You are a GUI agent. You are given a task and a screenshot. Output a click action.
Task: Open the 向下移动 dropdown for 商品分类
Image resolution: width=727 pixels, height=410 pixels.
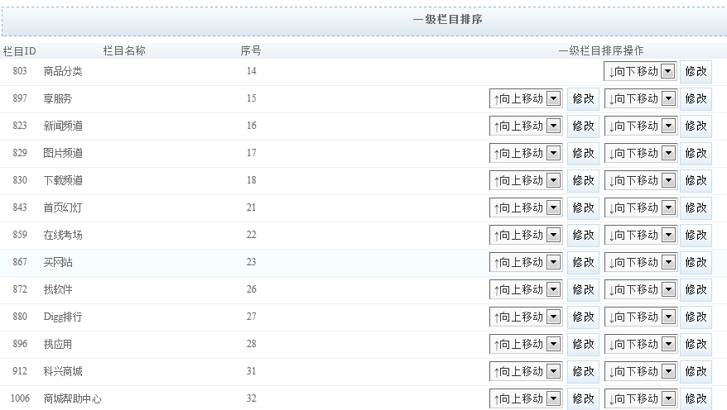pos(640,72)
